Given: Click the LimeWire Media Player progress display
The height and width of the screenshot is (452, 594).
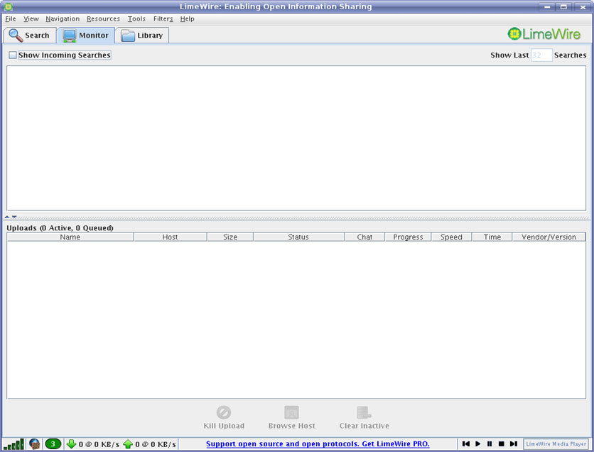Looking at the screenshot, I should coord(556,443).
